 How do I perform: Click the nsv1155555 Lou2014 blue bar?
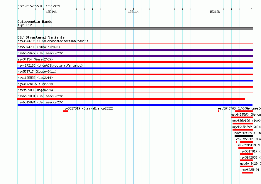point(135,81)
